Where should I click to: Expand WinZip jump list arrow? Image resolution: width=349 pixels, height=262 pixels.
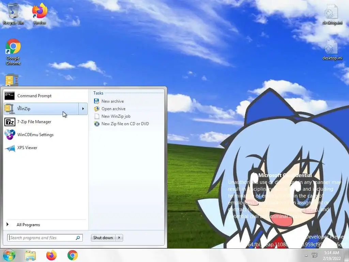[83, 109]
